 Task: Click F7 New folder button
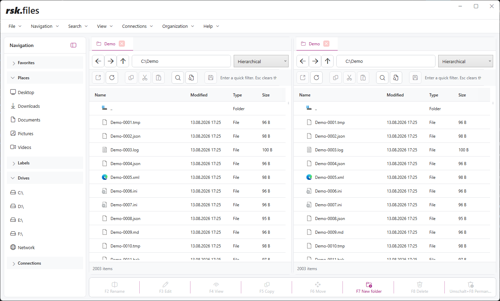point(369,288)
